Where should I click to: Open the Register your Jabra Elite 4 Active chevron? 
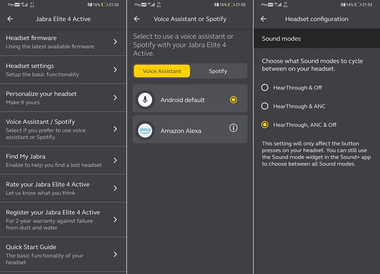pyautogui.click(x=115, y=220)
